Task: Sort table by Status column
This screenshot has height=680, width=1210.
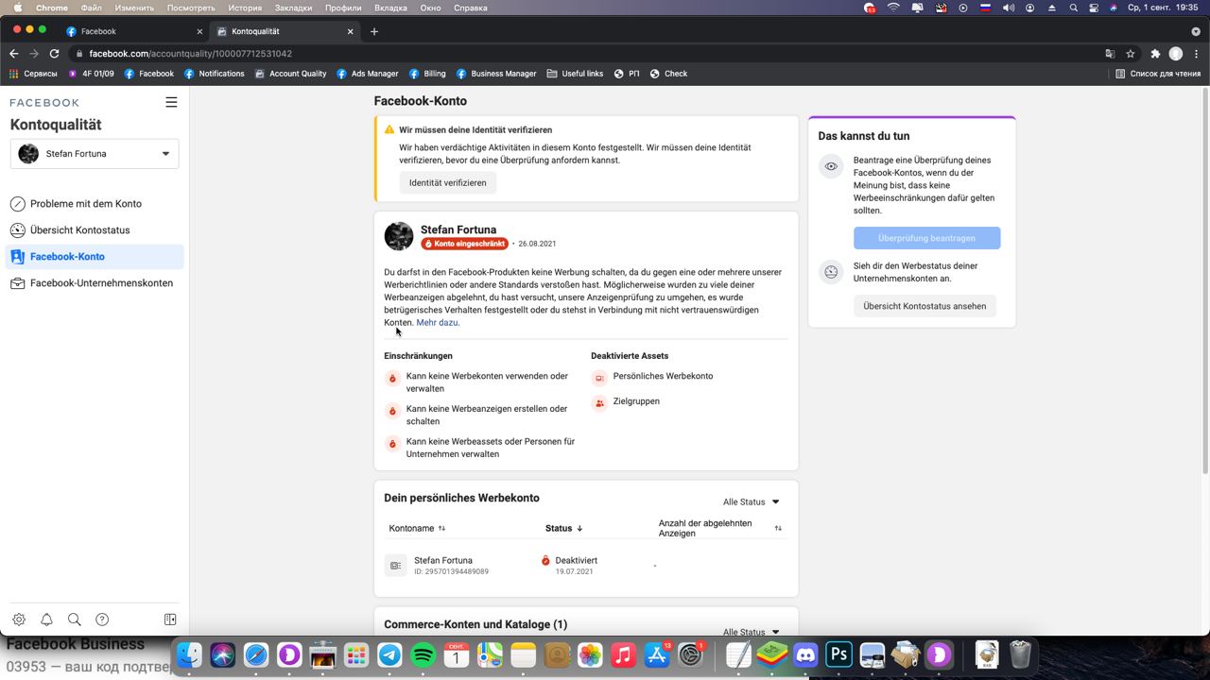Action: (564, 528)
